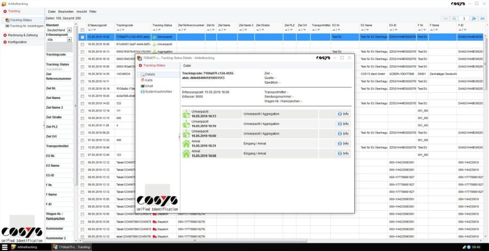Jump to last page with double arrow
Screen dimensions: 489x251
coord(482,18)
